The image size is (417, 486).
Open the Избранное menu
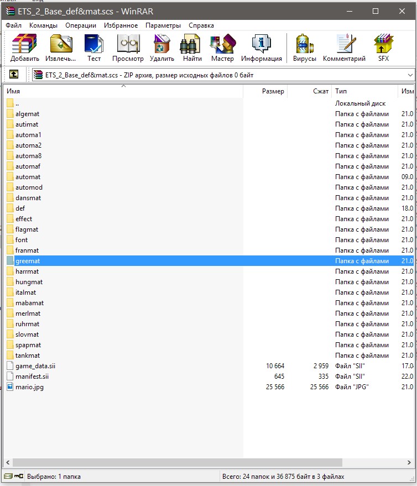(x=121, y=25)
